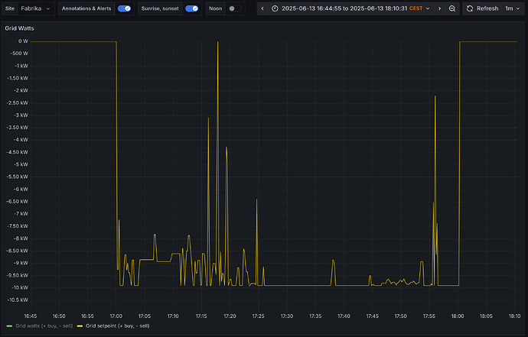
Task: Toggle the Annotations & Alerts switch
Action: point(124,8)
